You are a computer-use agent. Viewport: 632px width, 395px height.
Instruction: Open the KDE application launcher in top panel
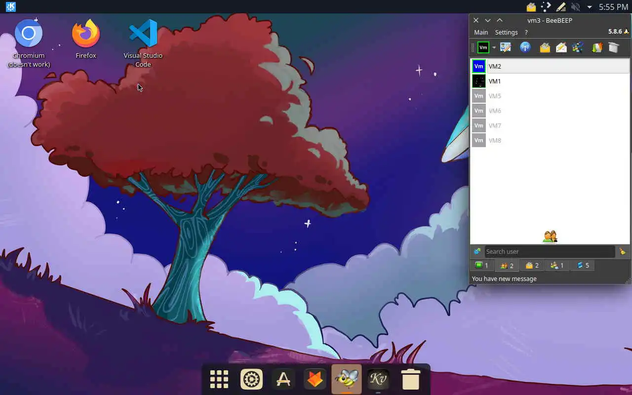click(x=11, y=7)
